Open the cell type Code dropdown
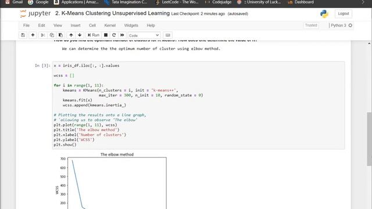Viewport: 372px width, 209px height. pyautogui.click(x=144, y=35)
